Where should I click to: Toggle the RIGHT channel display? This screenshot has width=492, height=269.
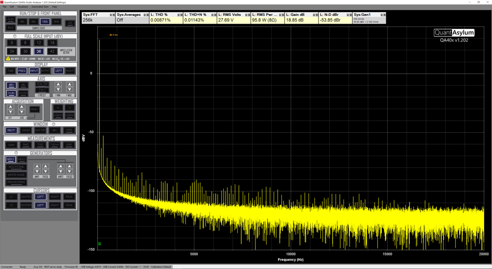70,71
